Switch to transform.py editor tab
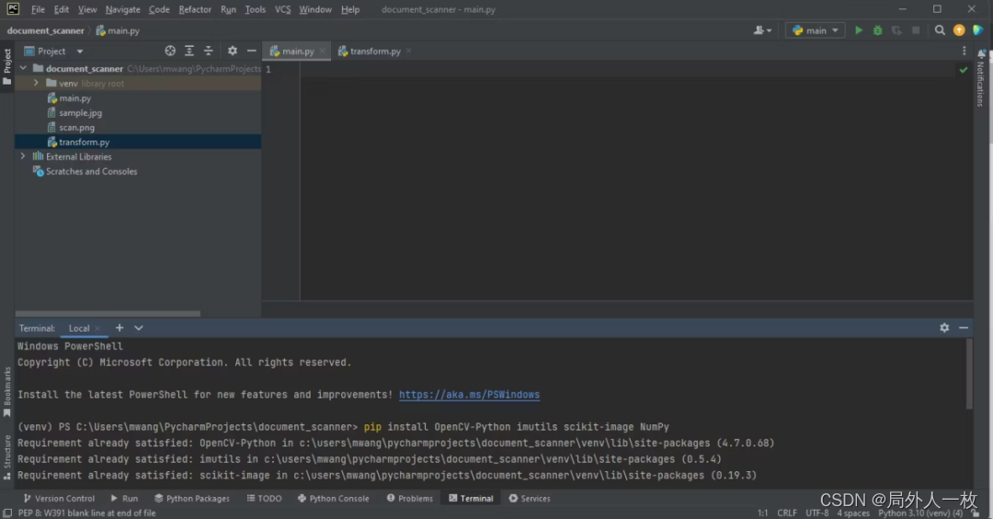The image size is (993, 519). 374,51
